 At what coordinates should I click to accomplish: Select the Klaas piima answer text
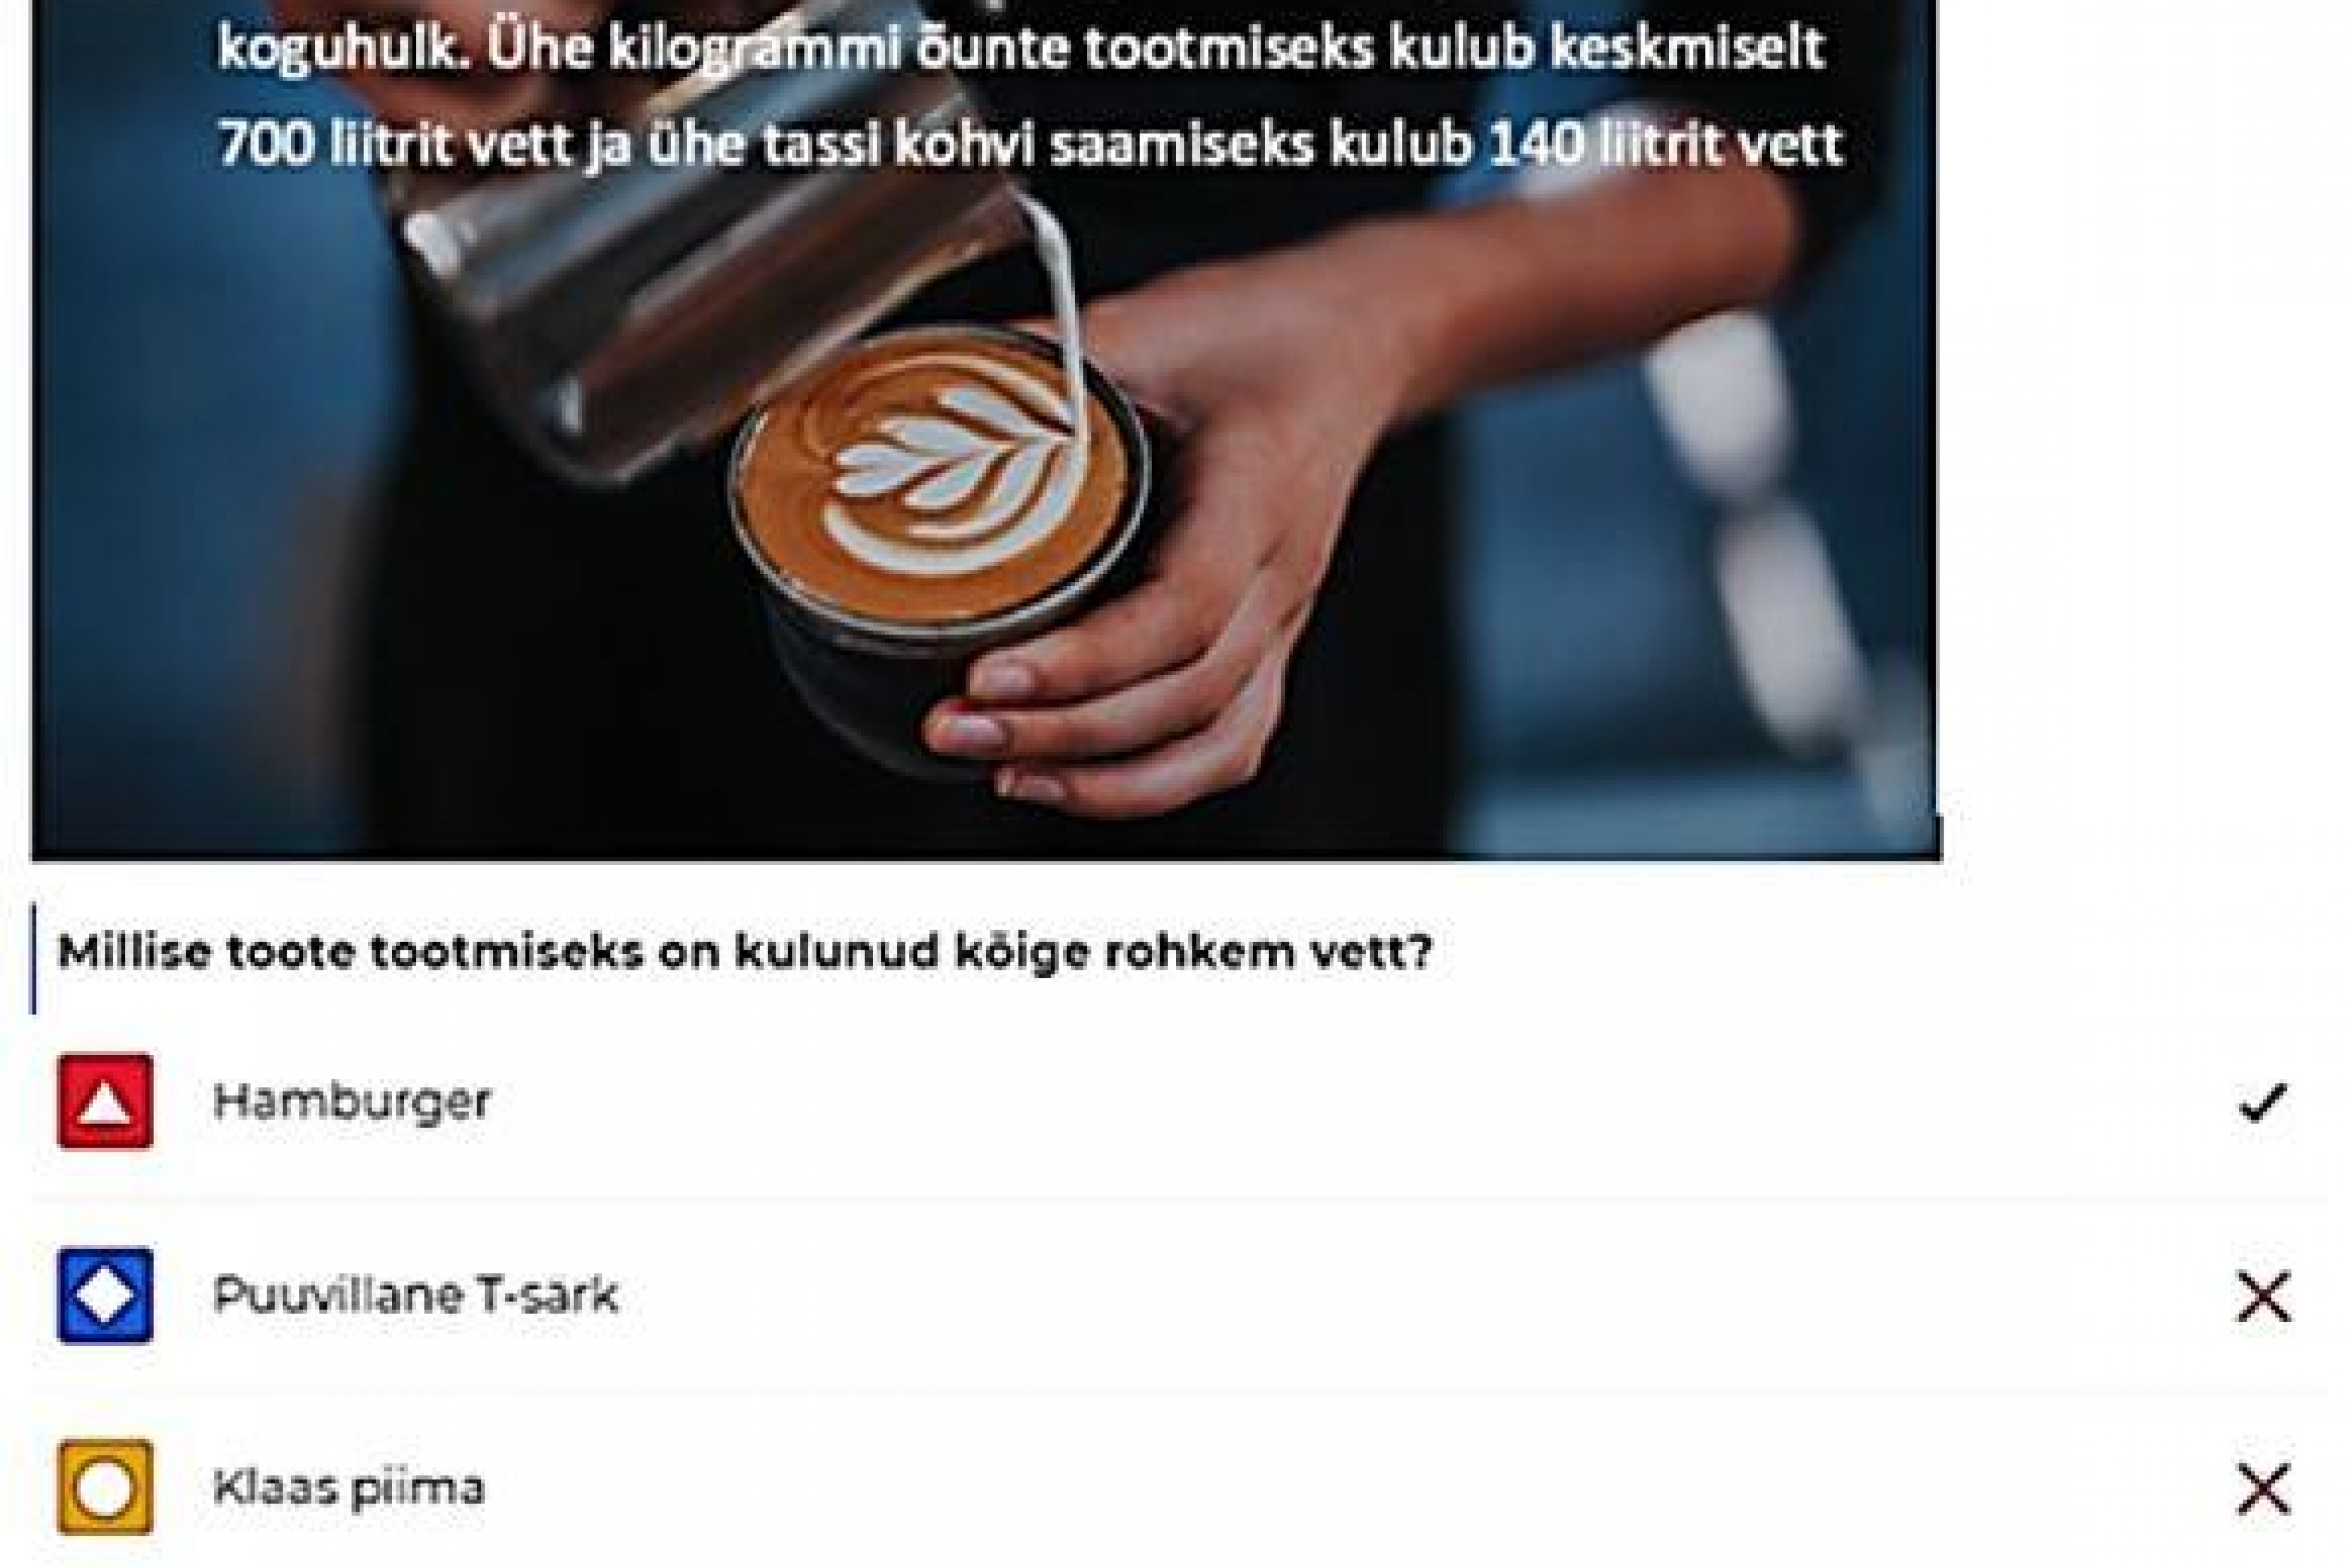(x=349, y=1488)
